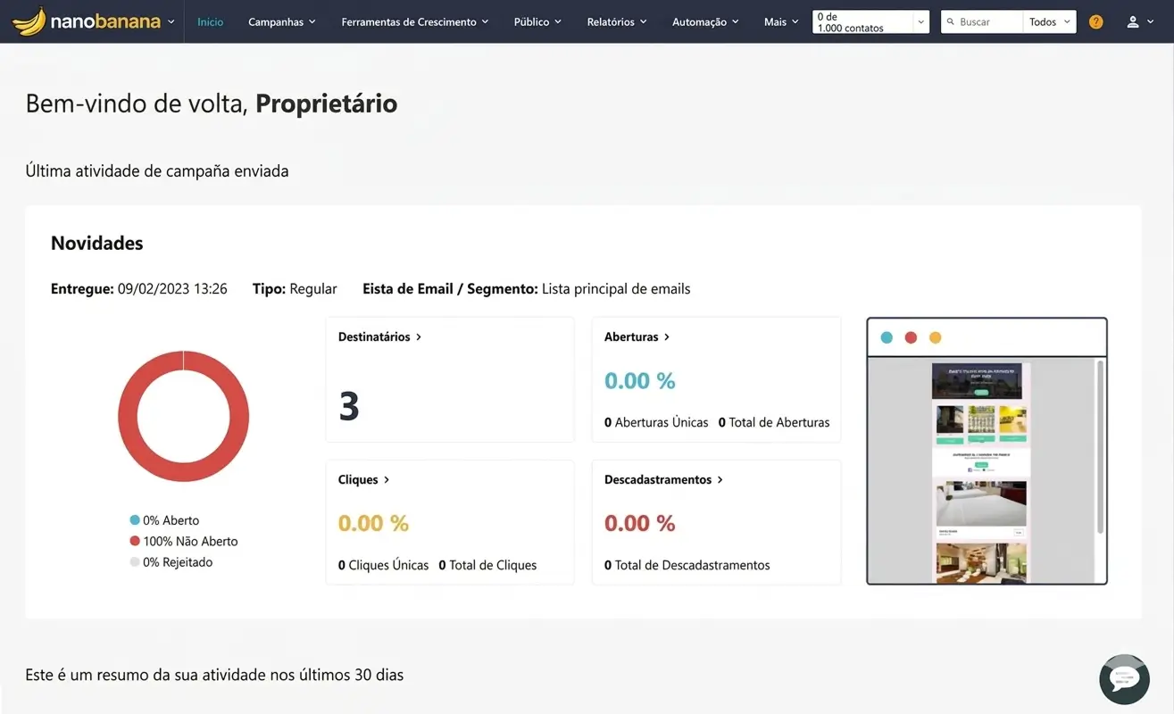Viewport: 1174px width, 714px height.
Task: Click the search magnifier icon
Action: (951, 21)
